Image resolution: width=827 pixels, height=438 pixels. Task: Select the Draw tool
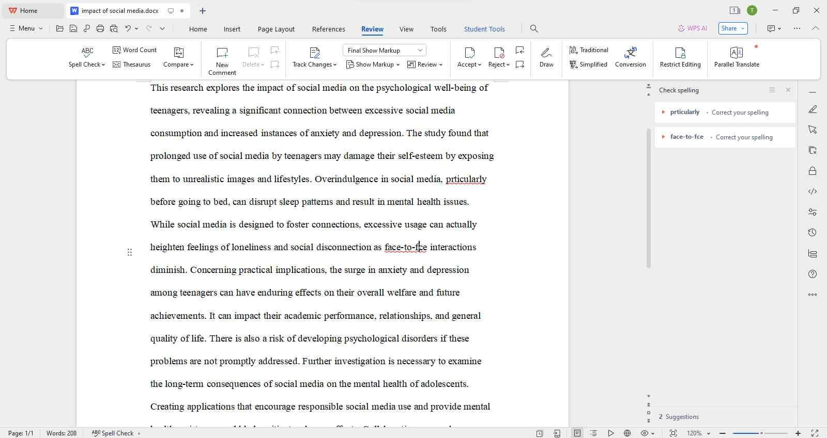(x=546, y=57)
